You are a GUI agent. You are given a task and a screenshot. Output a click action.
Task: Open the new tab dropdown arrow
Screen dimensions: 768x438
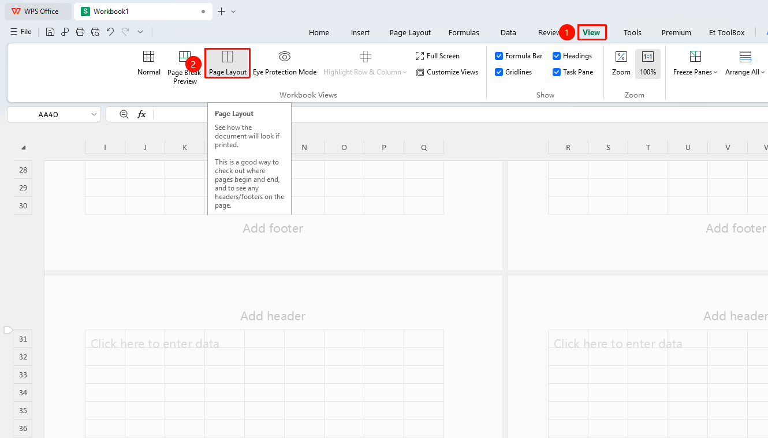[233, 12]
